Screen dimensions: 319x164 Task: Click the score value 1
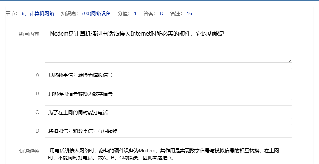point(135,13)
